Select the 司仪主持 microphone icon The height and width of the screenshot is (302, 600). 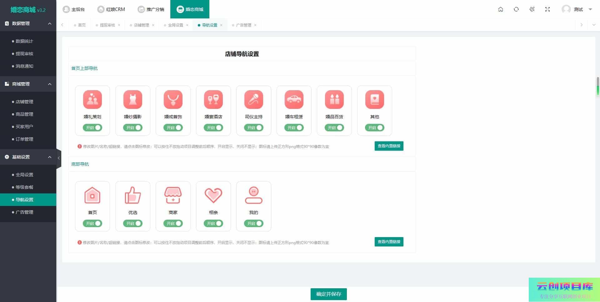click(253, 100)
